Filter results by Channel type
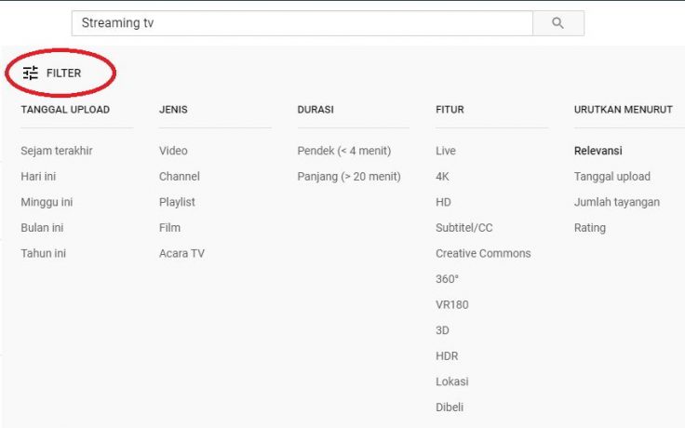This screenshot has height=428, width=685. pos(179,177)
